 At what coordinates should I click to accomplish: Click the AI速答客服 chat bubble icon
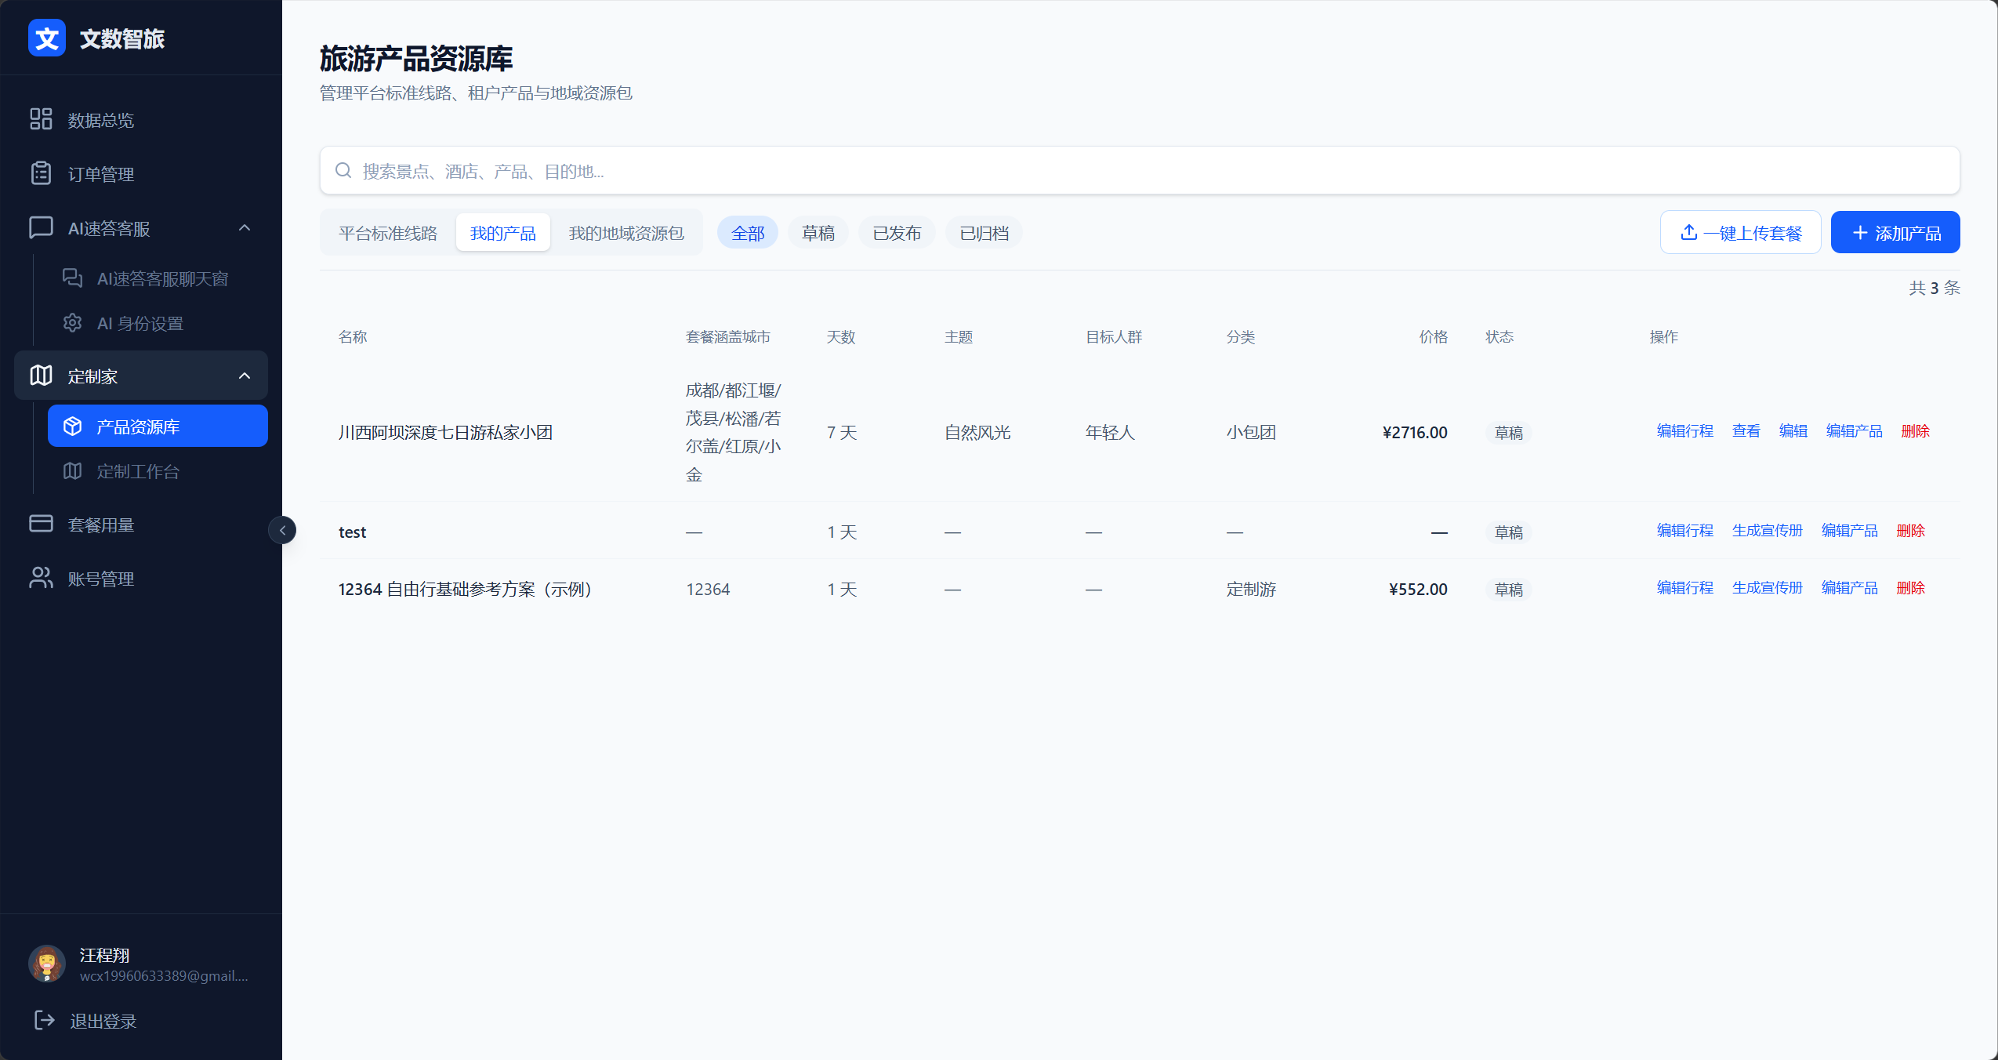point(41,227)
